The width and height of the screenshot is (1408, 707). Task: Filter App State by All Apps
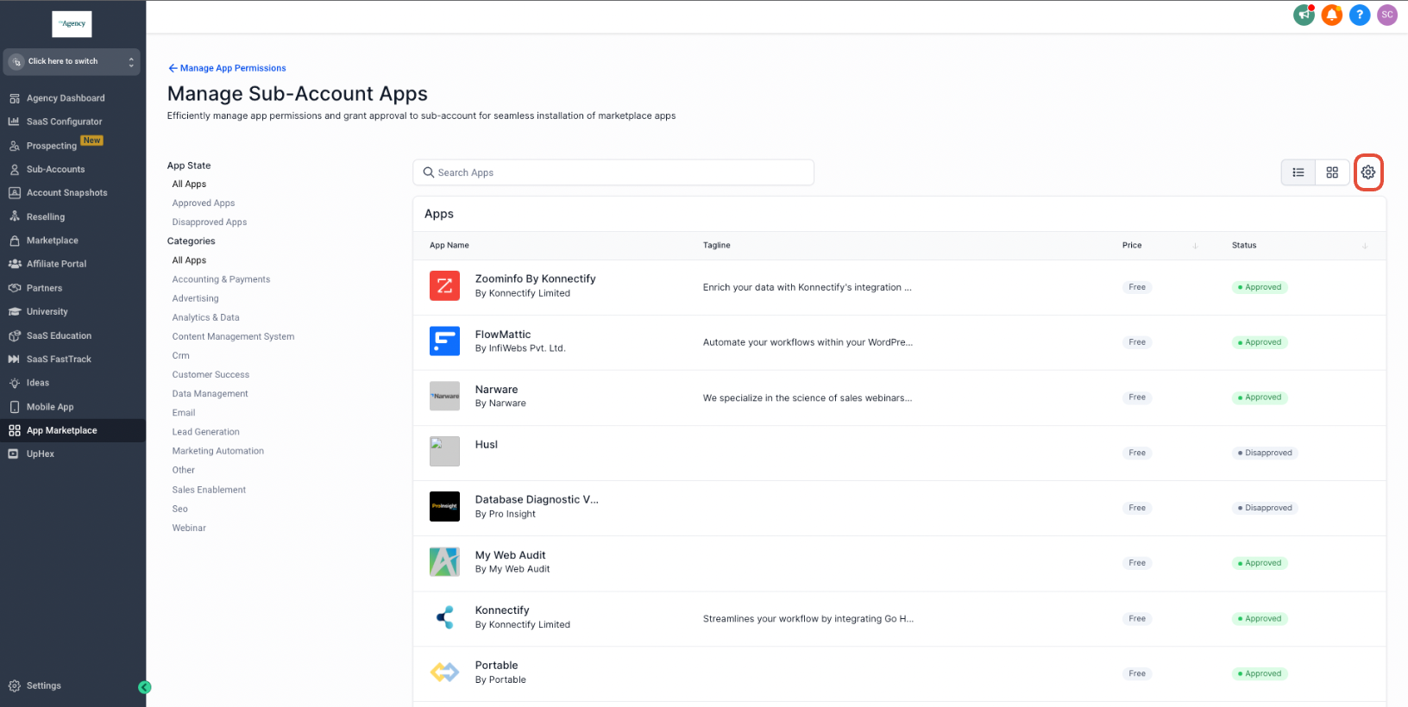tap(189, 185)
